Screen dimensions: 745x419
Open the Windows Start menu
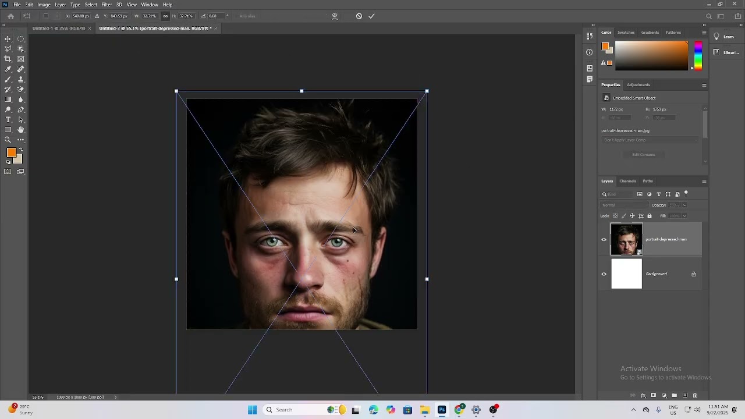coord(252,410)
